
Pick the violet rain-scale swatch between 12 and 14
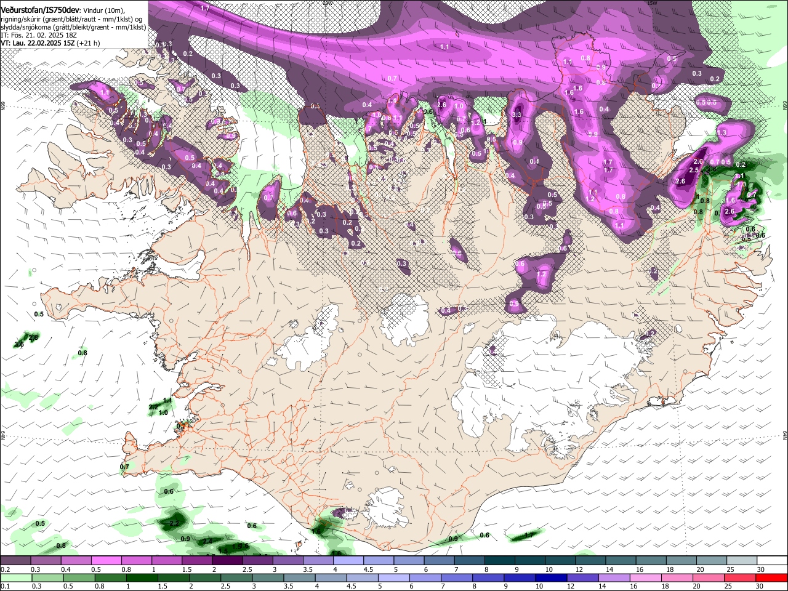[583, 578]
